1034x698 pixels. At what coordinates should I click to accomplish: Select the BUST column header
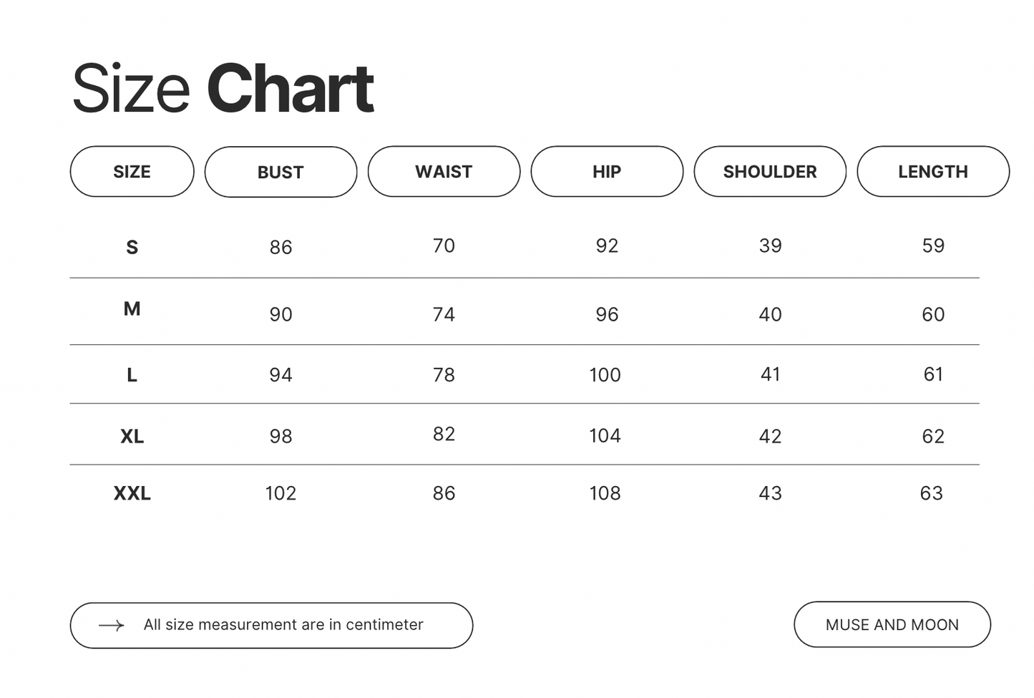(281, 173)
